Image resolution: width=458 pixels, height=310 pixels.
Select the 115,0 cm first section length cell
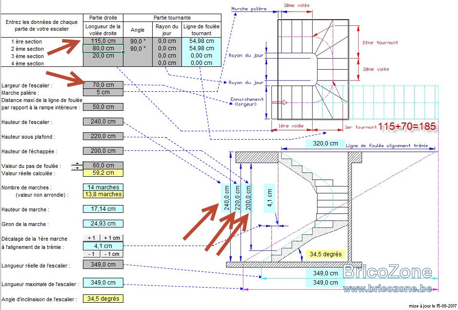(x=103, y=41)
